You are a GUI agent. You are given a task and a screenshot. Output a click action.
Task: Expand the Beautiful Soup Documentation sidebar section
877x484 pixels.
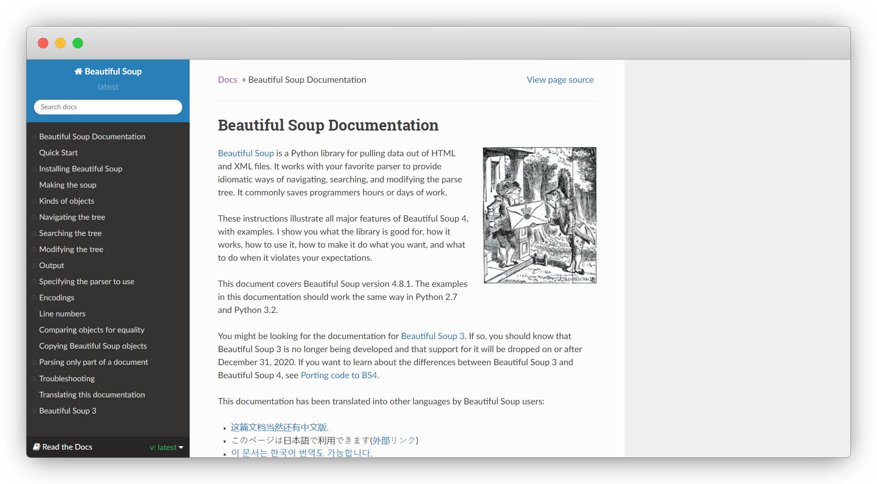(x=34, y=137)
